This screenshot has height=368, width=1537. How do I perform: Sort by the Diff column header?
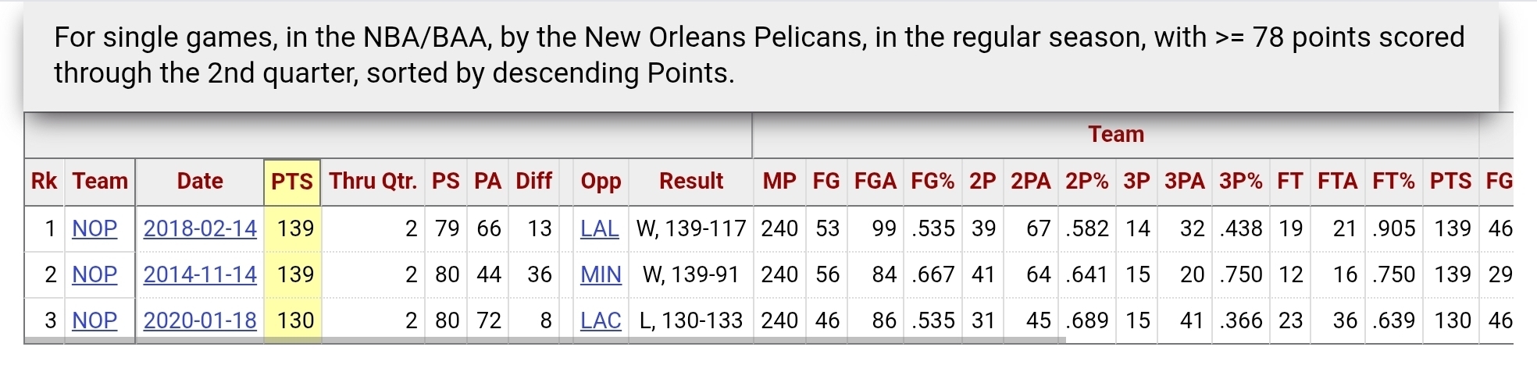[533, 182]
